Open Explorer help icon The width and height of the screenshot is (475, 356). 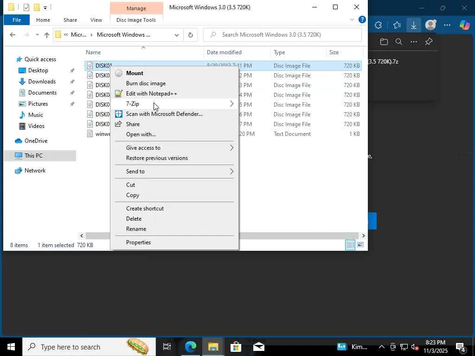[362, 19]
